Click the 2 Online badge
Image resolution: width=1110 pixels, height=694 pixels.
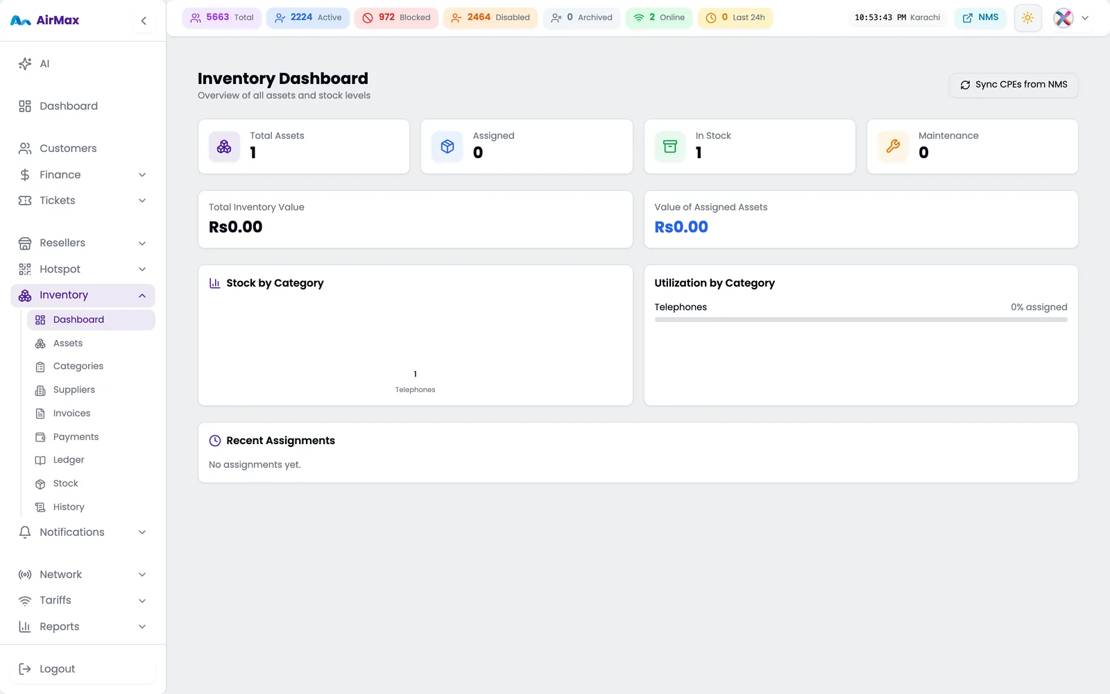659,18
